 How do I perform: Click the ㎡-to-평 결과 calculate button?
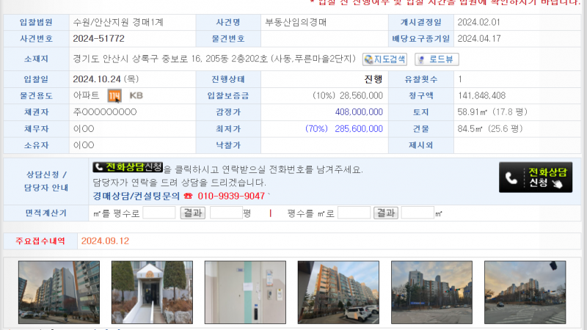[x=193, y=213]
